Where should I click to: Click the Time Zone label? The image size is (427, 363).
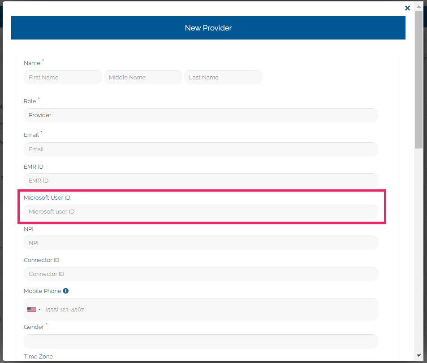coord(38,356)
